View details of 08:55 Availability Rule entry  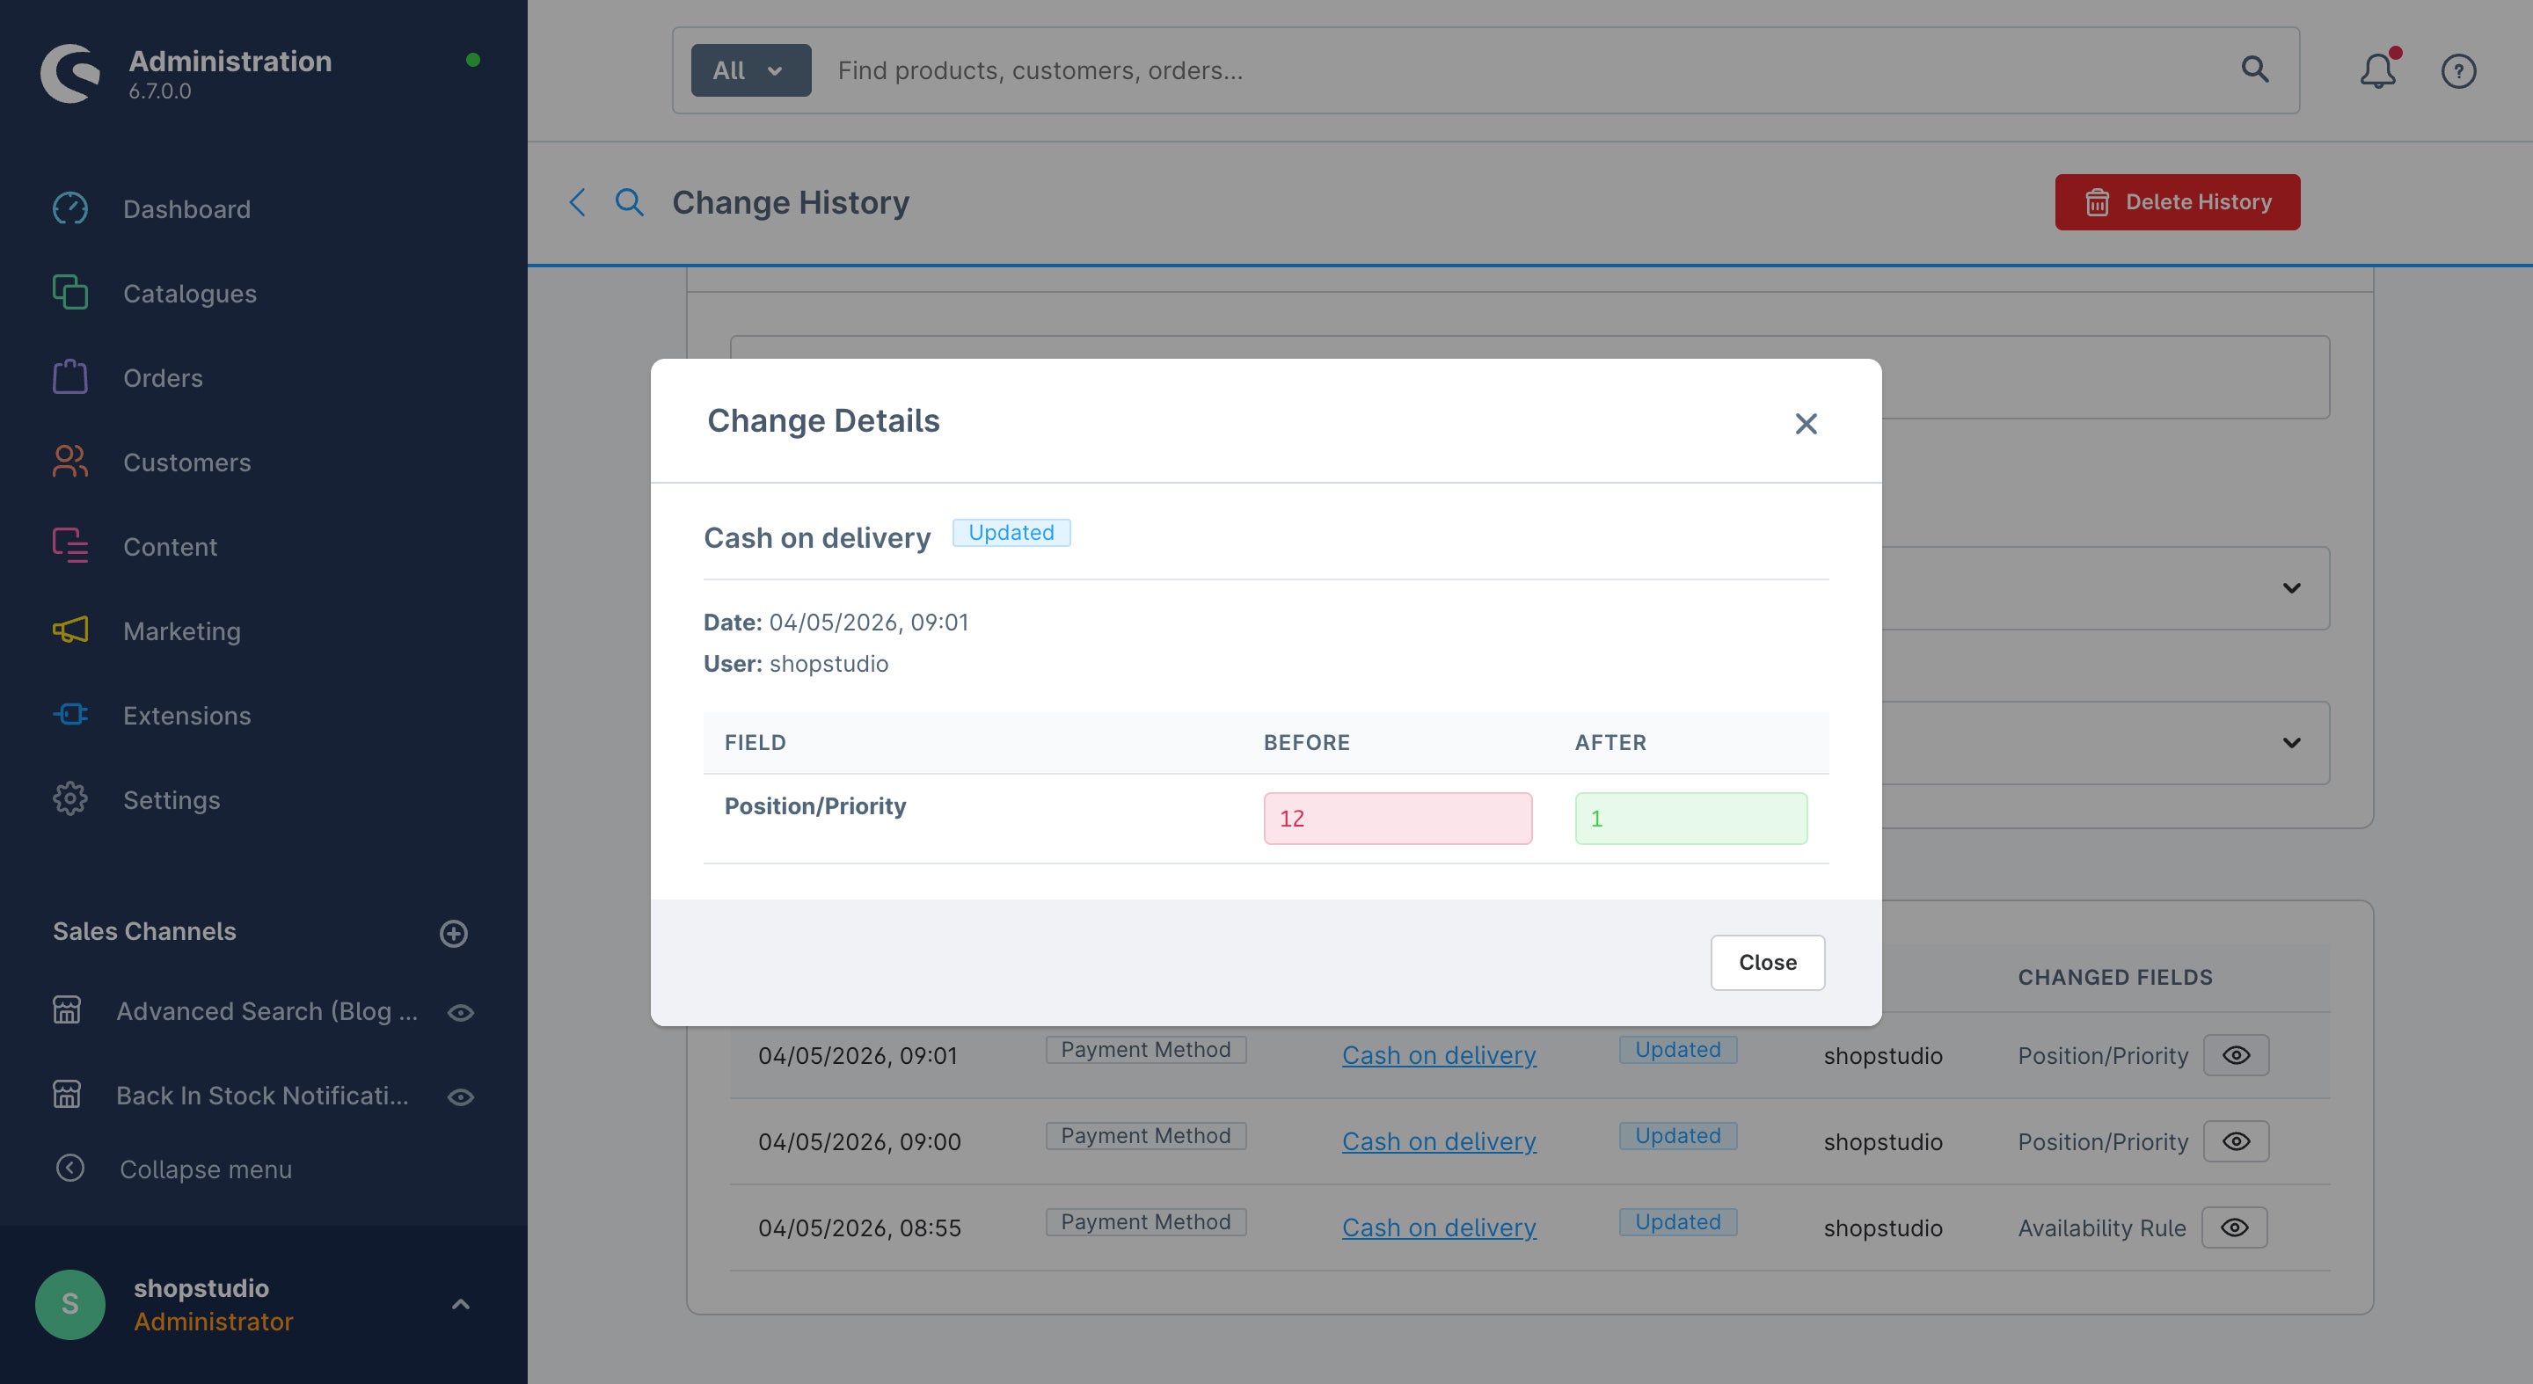tap(2234, 1227)
